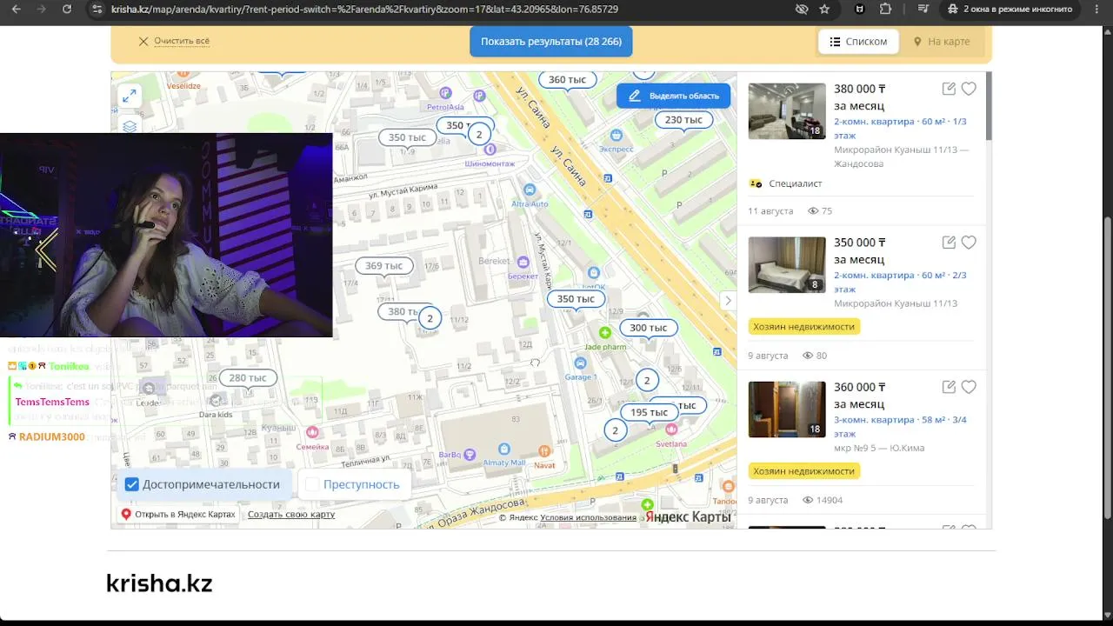Click the listings panel scrollbar

[x=989, y=106]
